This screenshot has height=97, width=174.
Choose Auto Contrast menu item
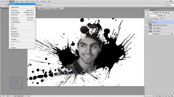22,12
